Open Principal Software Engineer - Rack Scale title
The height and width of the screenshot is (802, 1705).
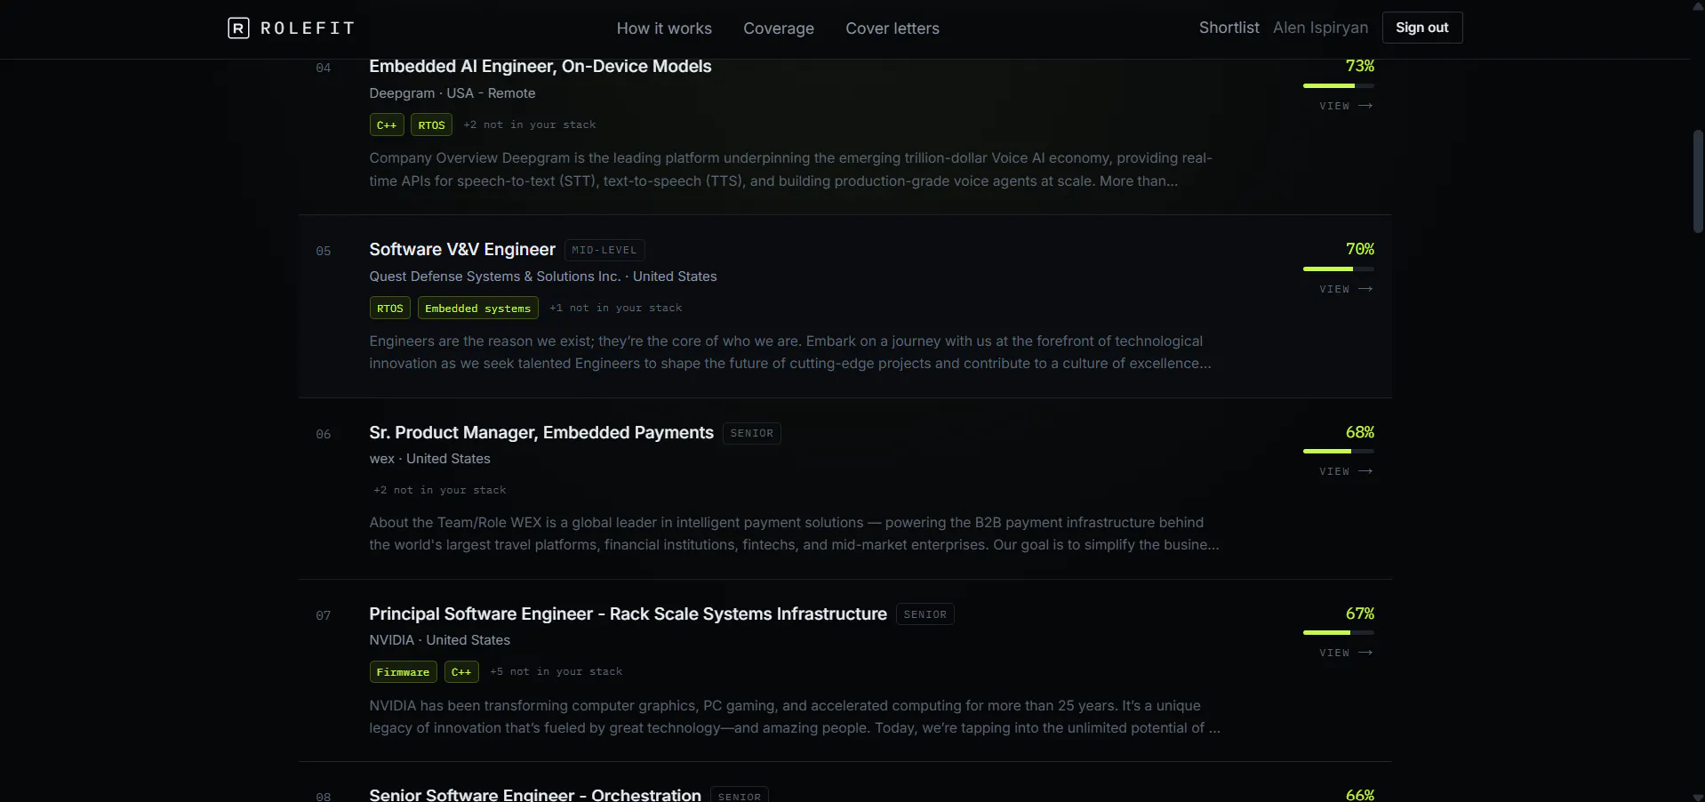628,614
